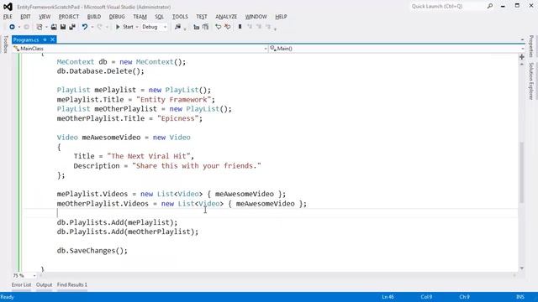This screenshot has height=302, width=538.
Task: Open the VIEW menu
Action: point(45,17)
